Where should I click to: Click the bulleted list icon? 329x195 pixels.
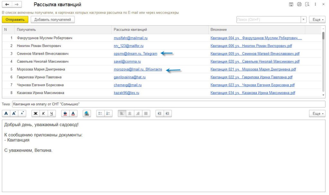pyautogui.click(x=100, y=114)
